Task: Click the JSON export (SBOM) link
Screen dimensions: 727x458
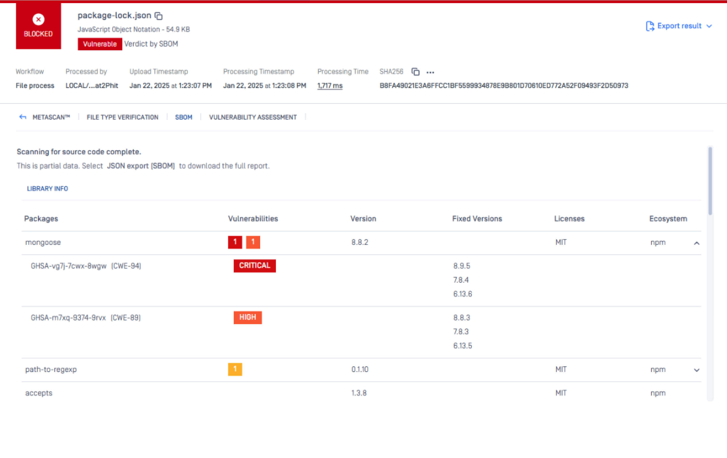Action: (x=141, y=166)
